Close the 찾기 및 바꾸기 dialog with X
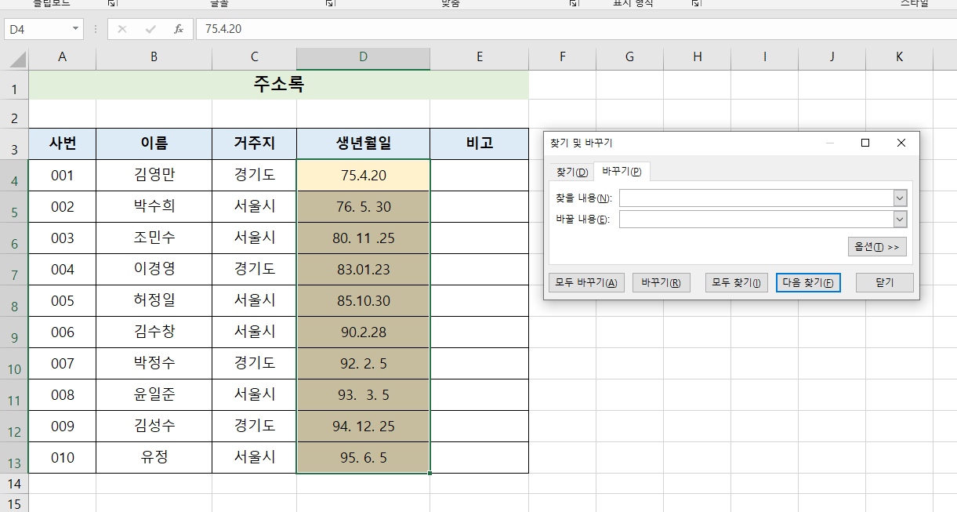 (x=901, y=143)
